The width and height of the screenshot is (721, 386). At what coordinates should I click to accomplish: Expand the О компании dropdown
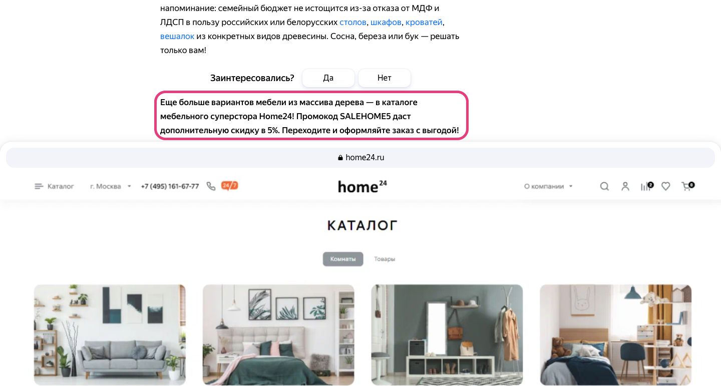[x=548, y=186]
